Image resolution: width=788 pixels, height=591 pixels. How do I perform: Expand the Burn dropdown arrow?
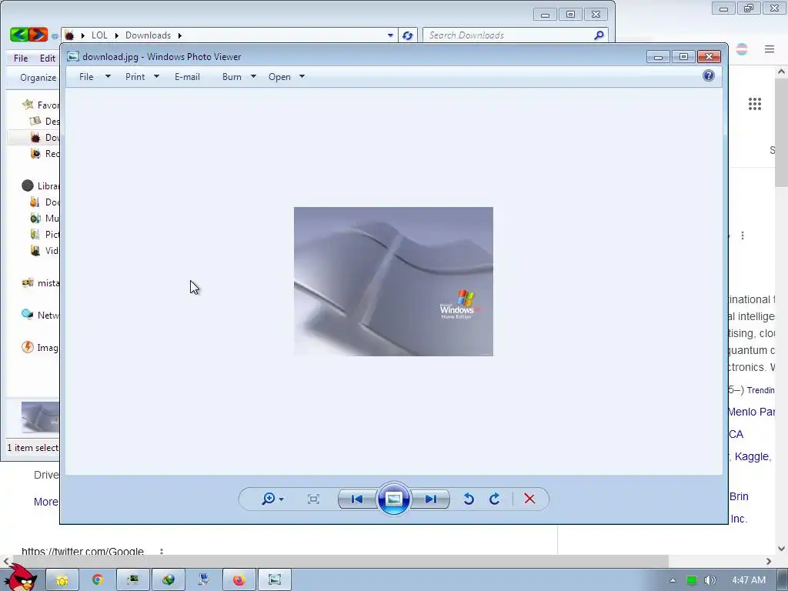[253, 76]
